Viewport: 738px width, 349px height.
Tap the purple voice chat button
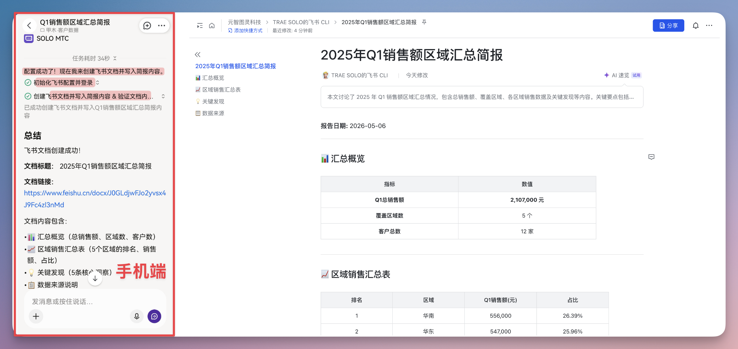[x=154, y=316]
